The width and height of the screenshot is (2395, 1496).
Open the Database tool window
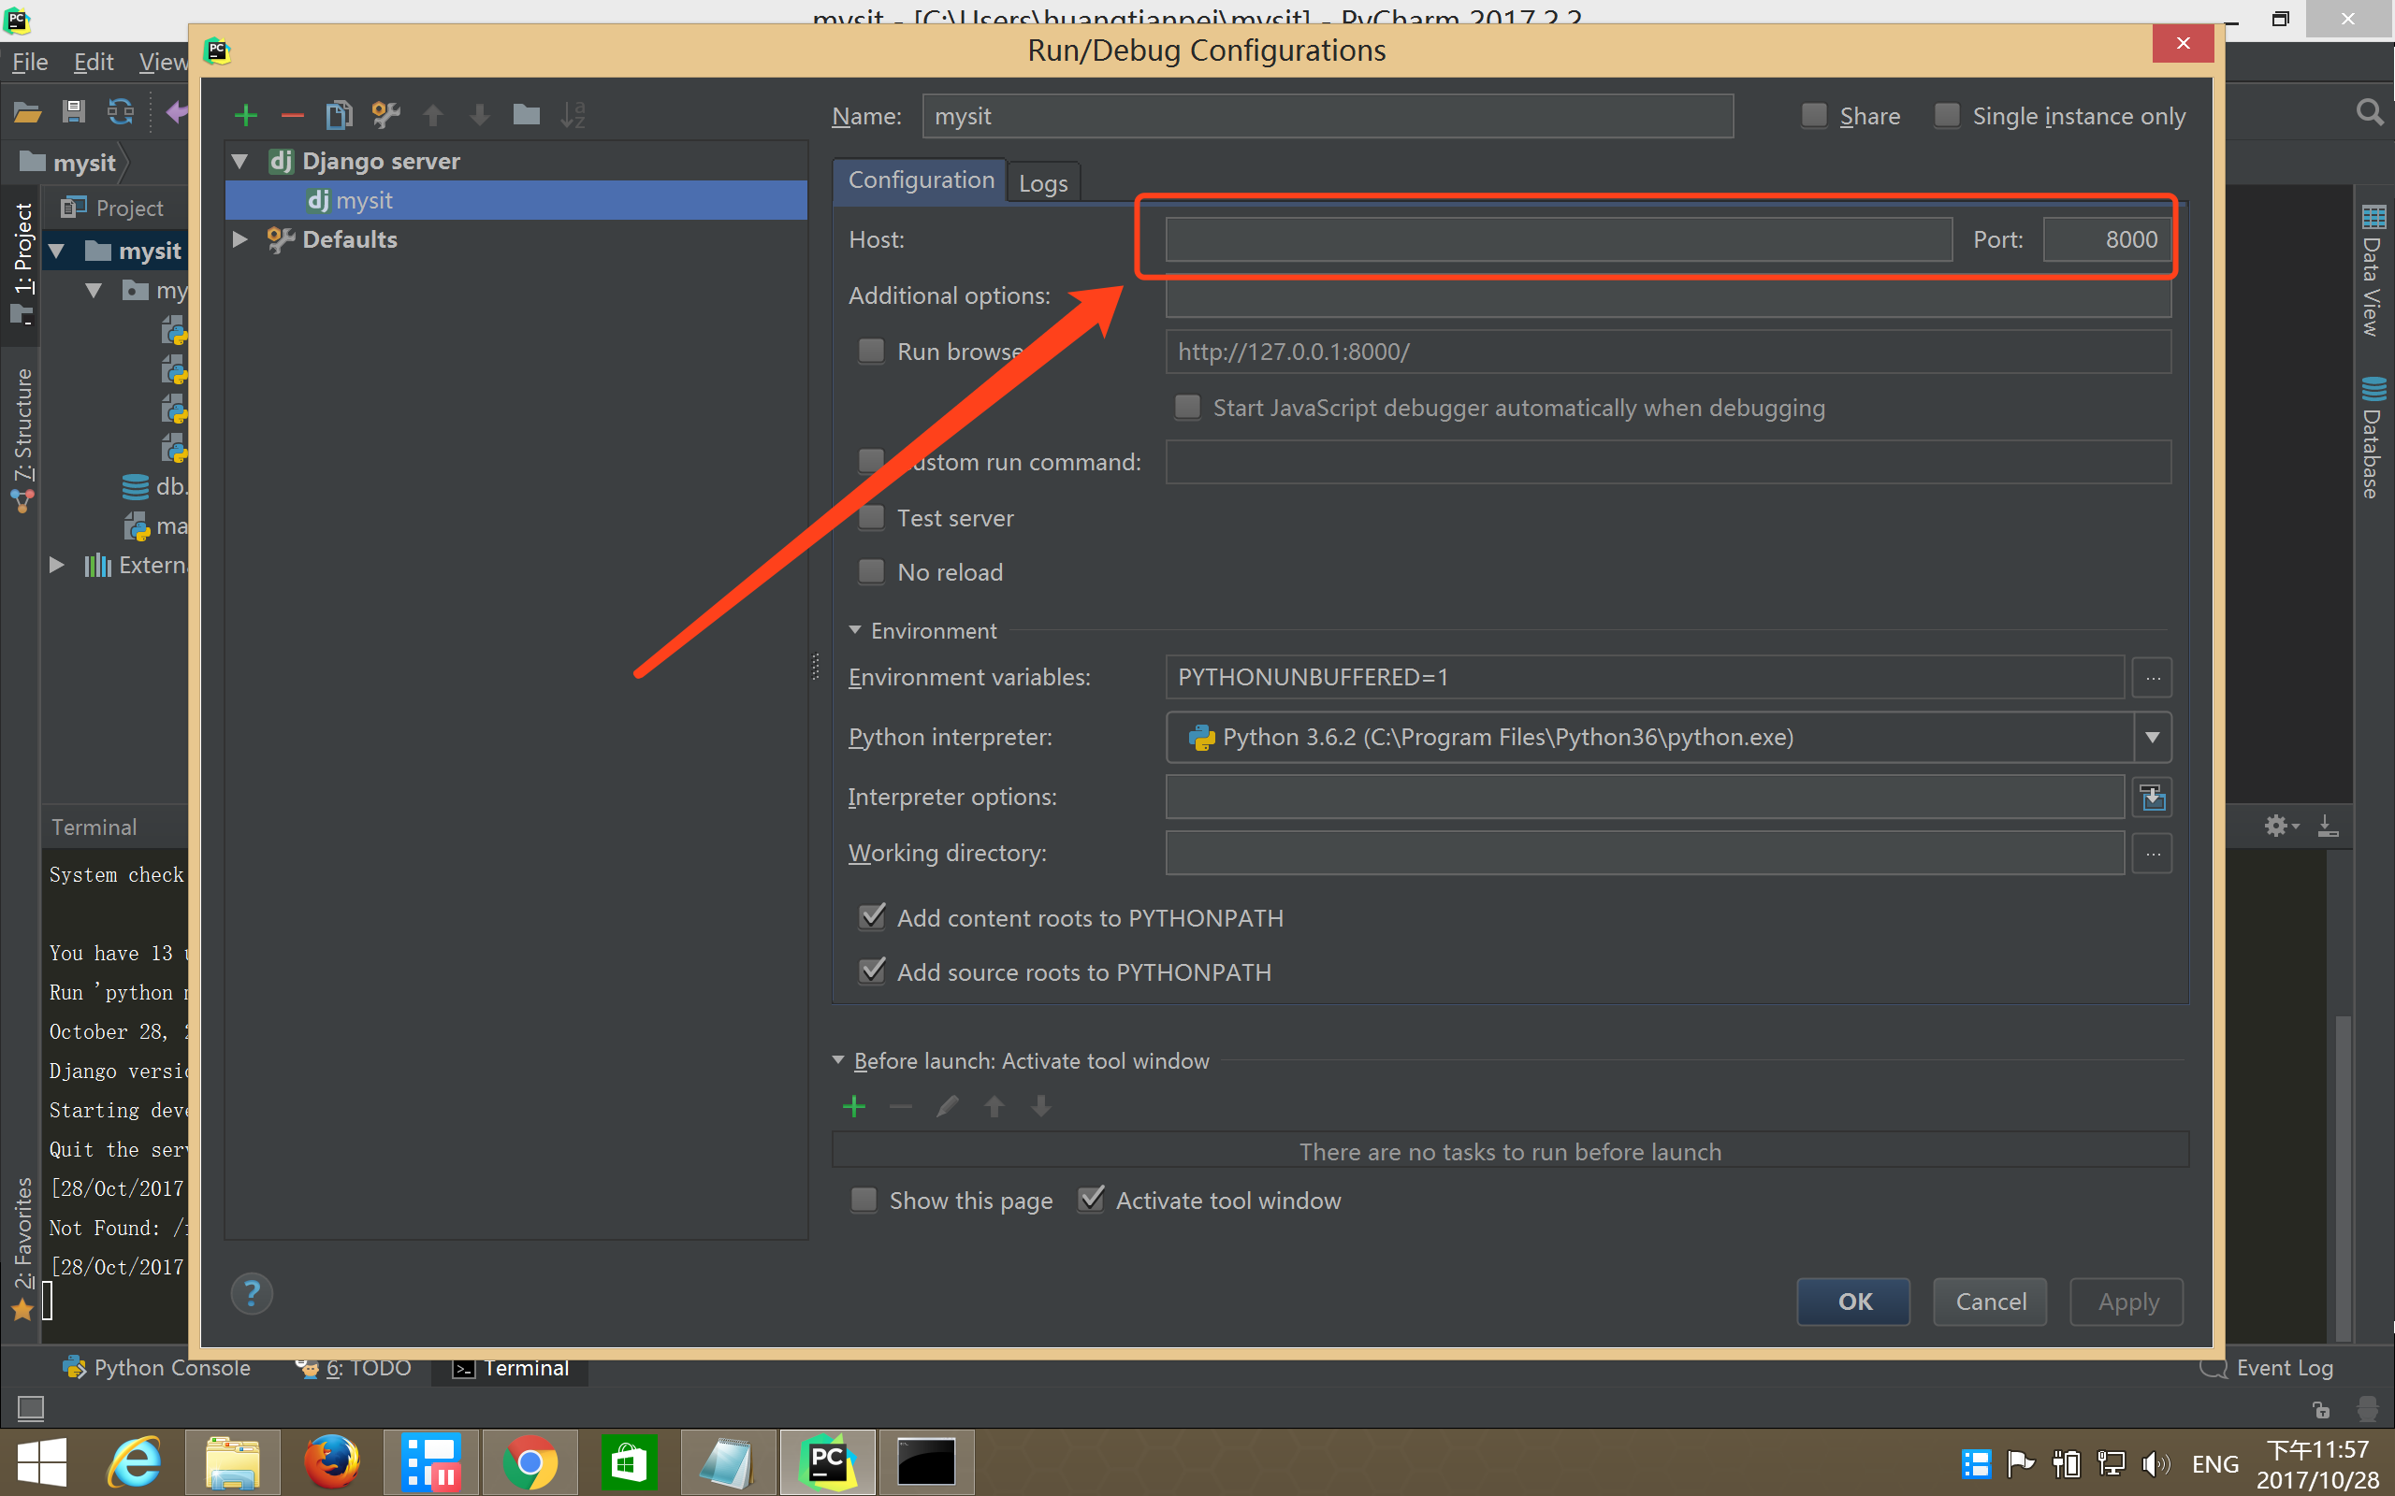point(2373,438)
